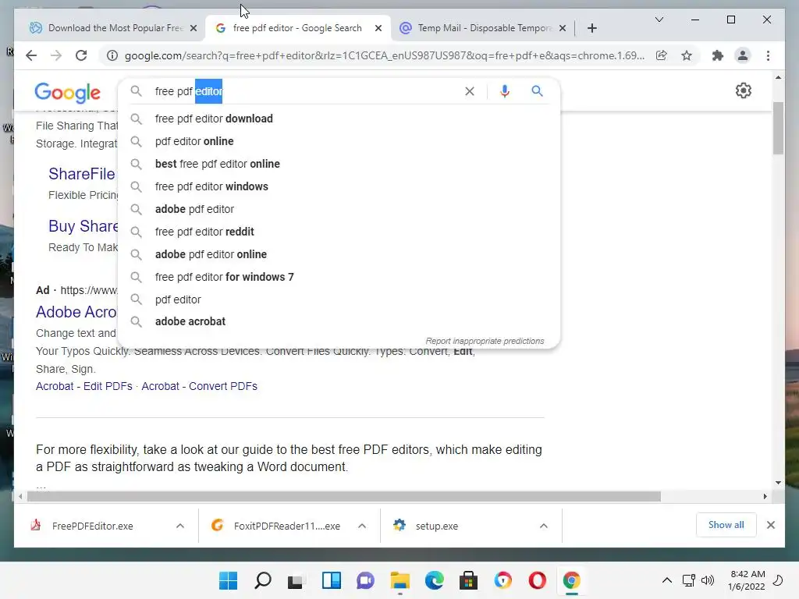Open the tab search chevron
Image resolution: width=799 pixels, height=599 pixels.
[659, 19]
